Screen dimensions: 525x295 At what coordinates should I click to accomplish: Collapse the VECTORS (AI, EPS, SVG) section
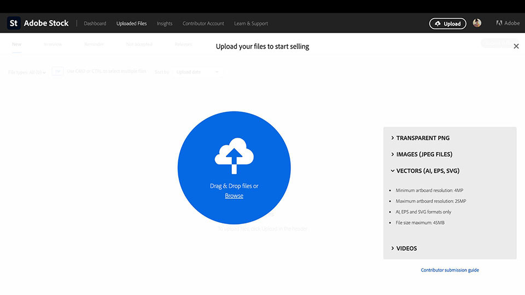[x=425, y=170]
